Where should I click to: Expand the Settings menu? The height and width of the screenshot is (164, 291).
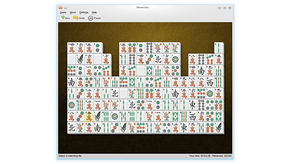[x=84, y=12]
